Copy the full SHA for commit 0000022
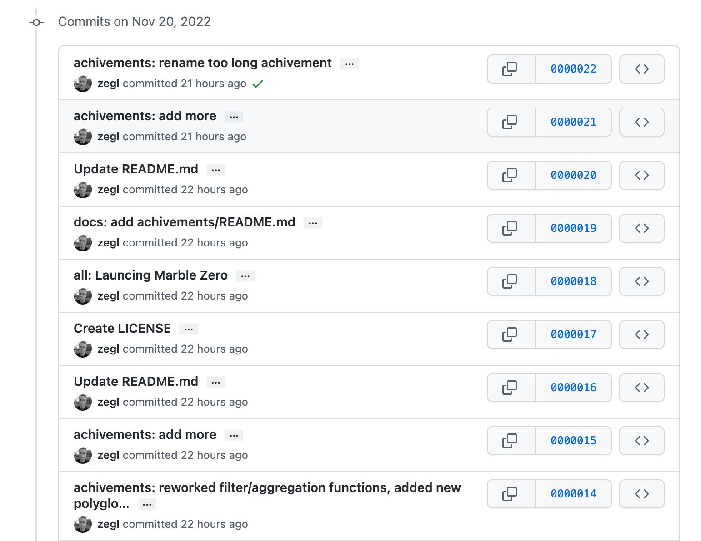The width and height of the screenshot is (701, 541). tap(511, 69)
